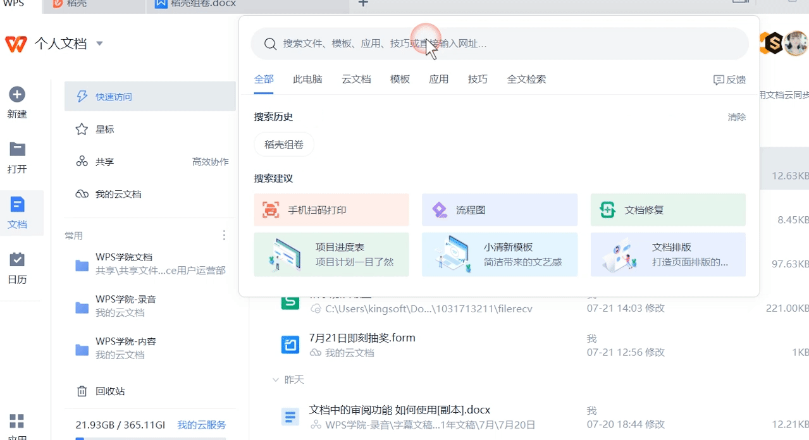Click the blue docx file icon
Image resolution: width=809 pixels, height=440 pixels.
point(290,417)
